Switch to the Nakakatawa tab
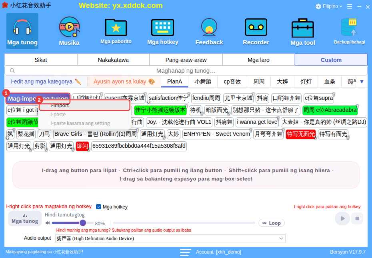The width and height of the screenshot is (372, 258). (x=113, y=60)
